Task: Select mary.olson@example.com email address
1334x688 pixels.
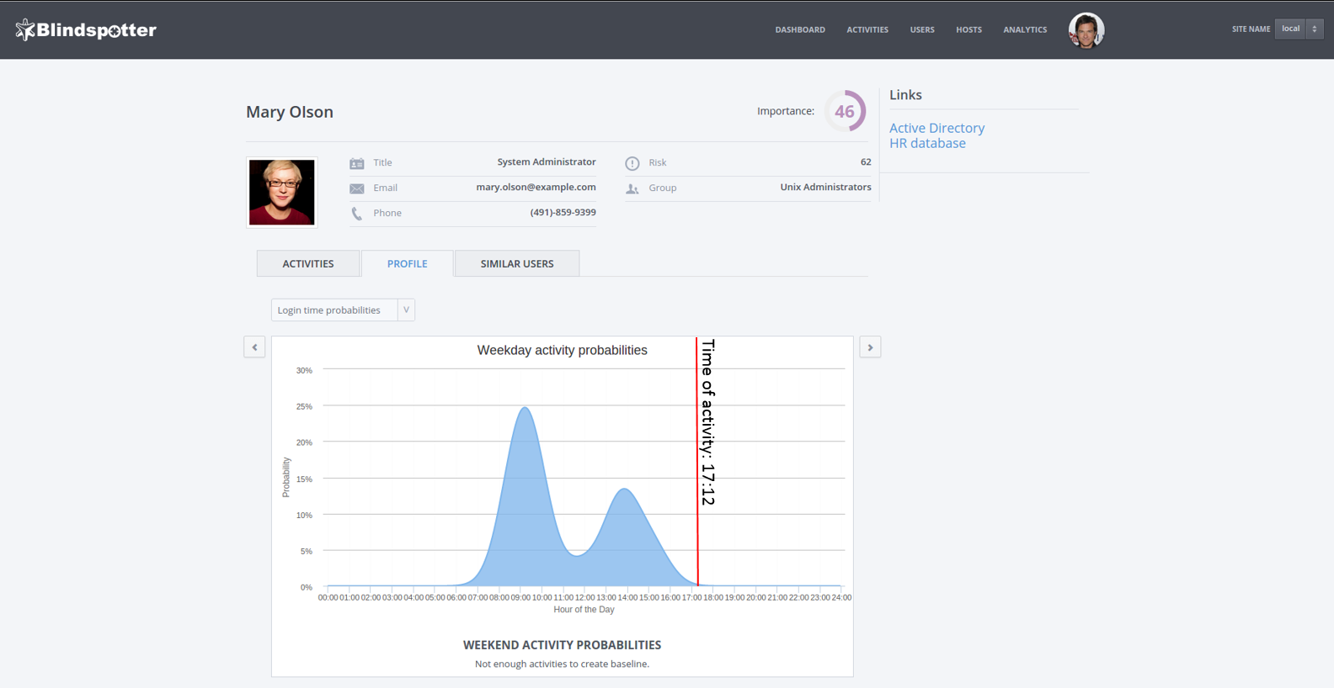Action: (536, 187)
